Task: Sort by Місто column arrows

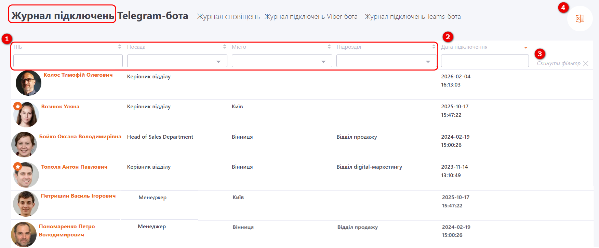Action: pyautogui.click(x=329, y=47)
